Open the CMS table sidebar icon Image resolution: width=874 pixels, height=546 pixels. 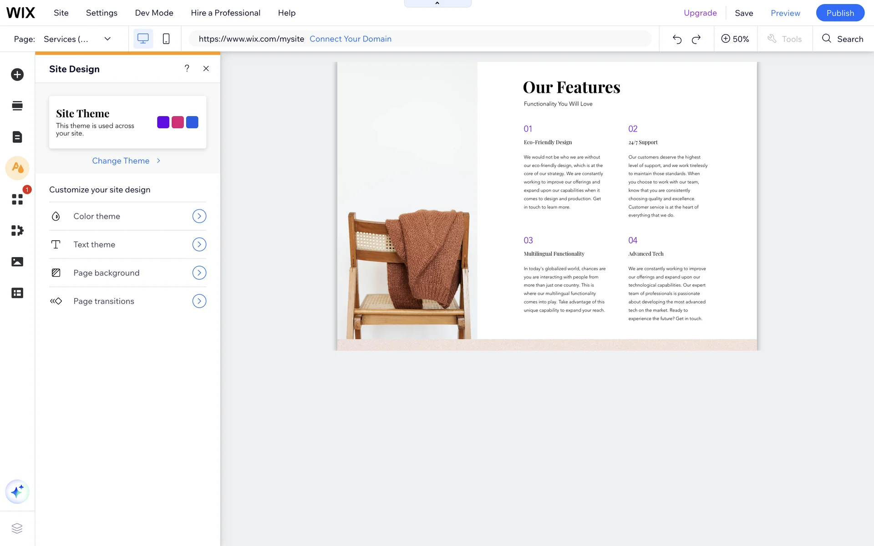[x=17, y=293]
